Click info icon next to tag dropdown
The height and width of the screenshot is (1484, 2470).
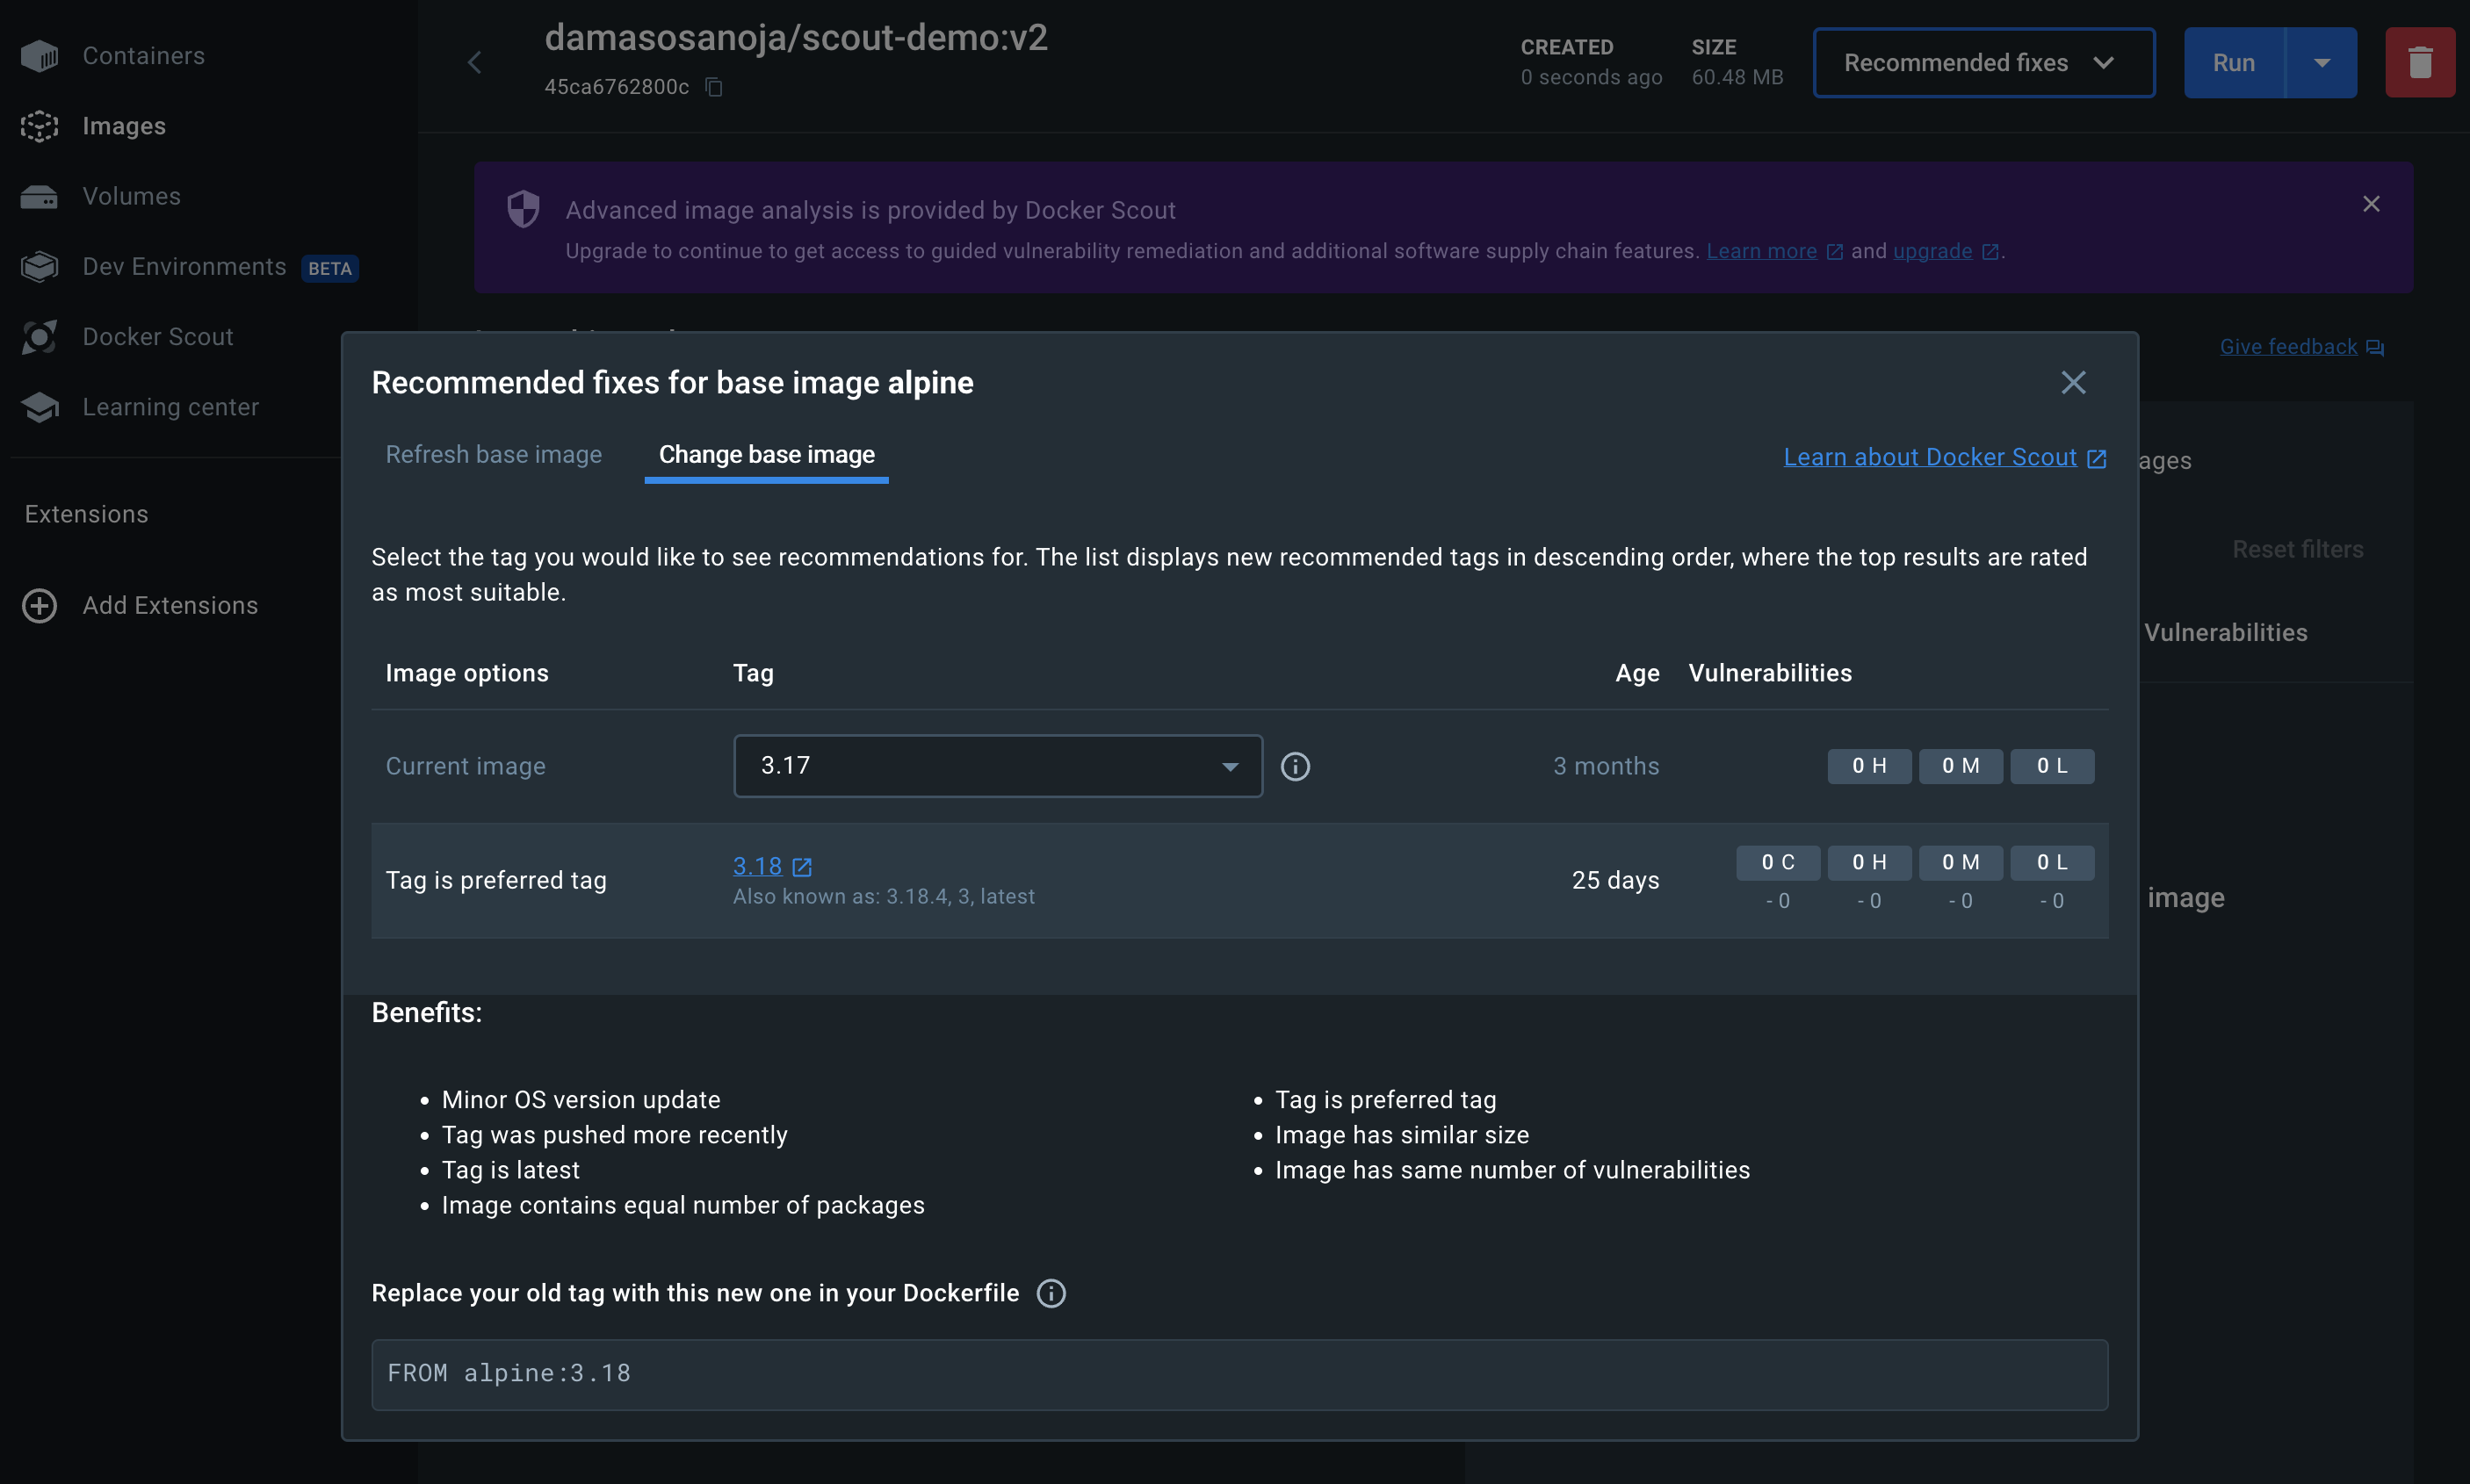pos(1295,767)
